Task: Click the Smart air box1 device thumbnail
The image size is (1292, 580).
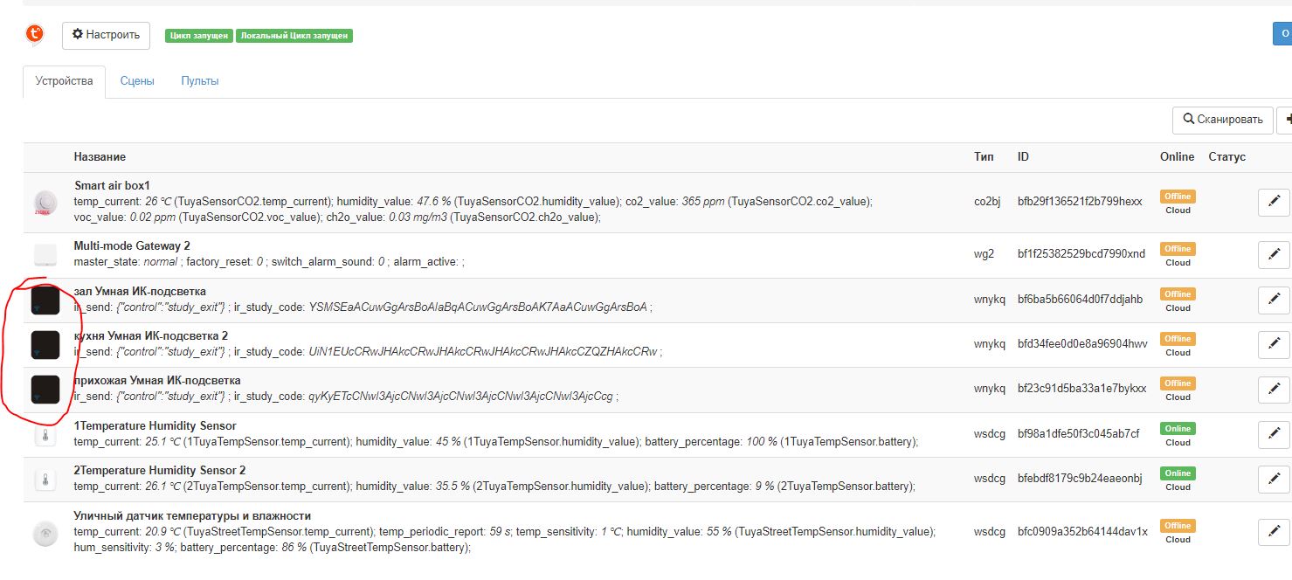Action: click(x=45, y=204)
